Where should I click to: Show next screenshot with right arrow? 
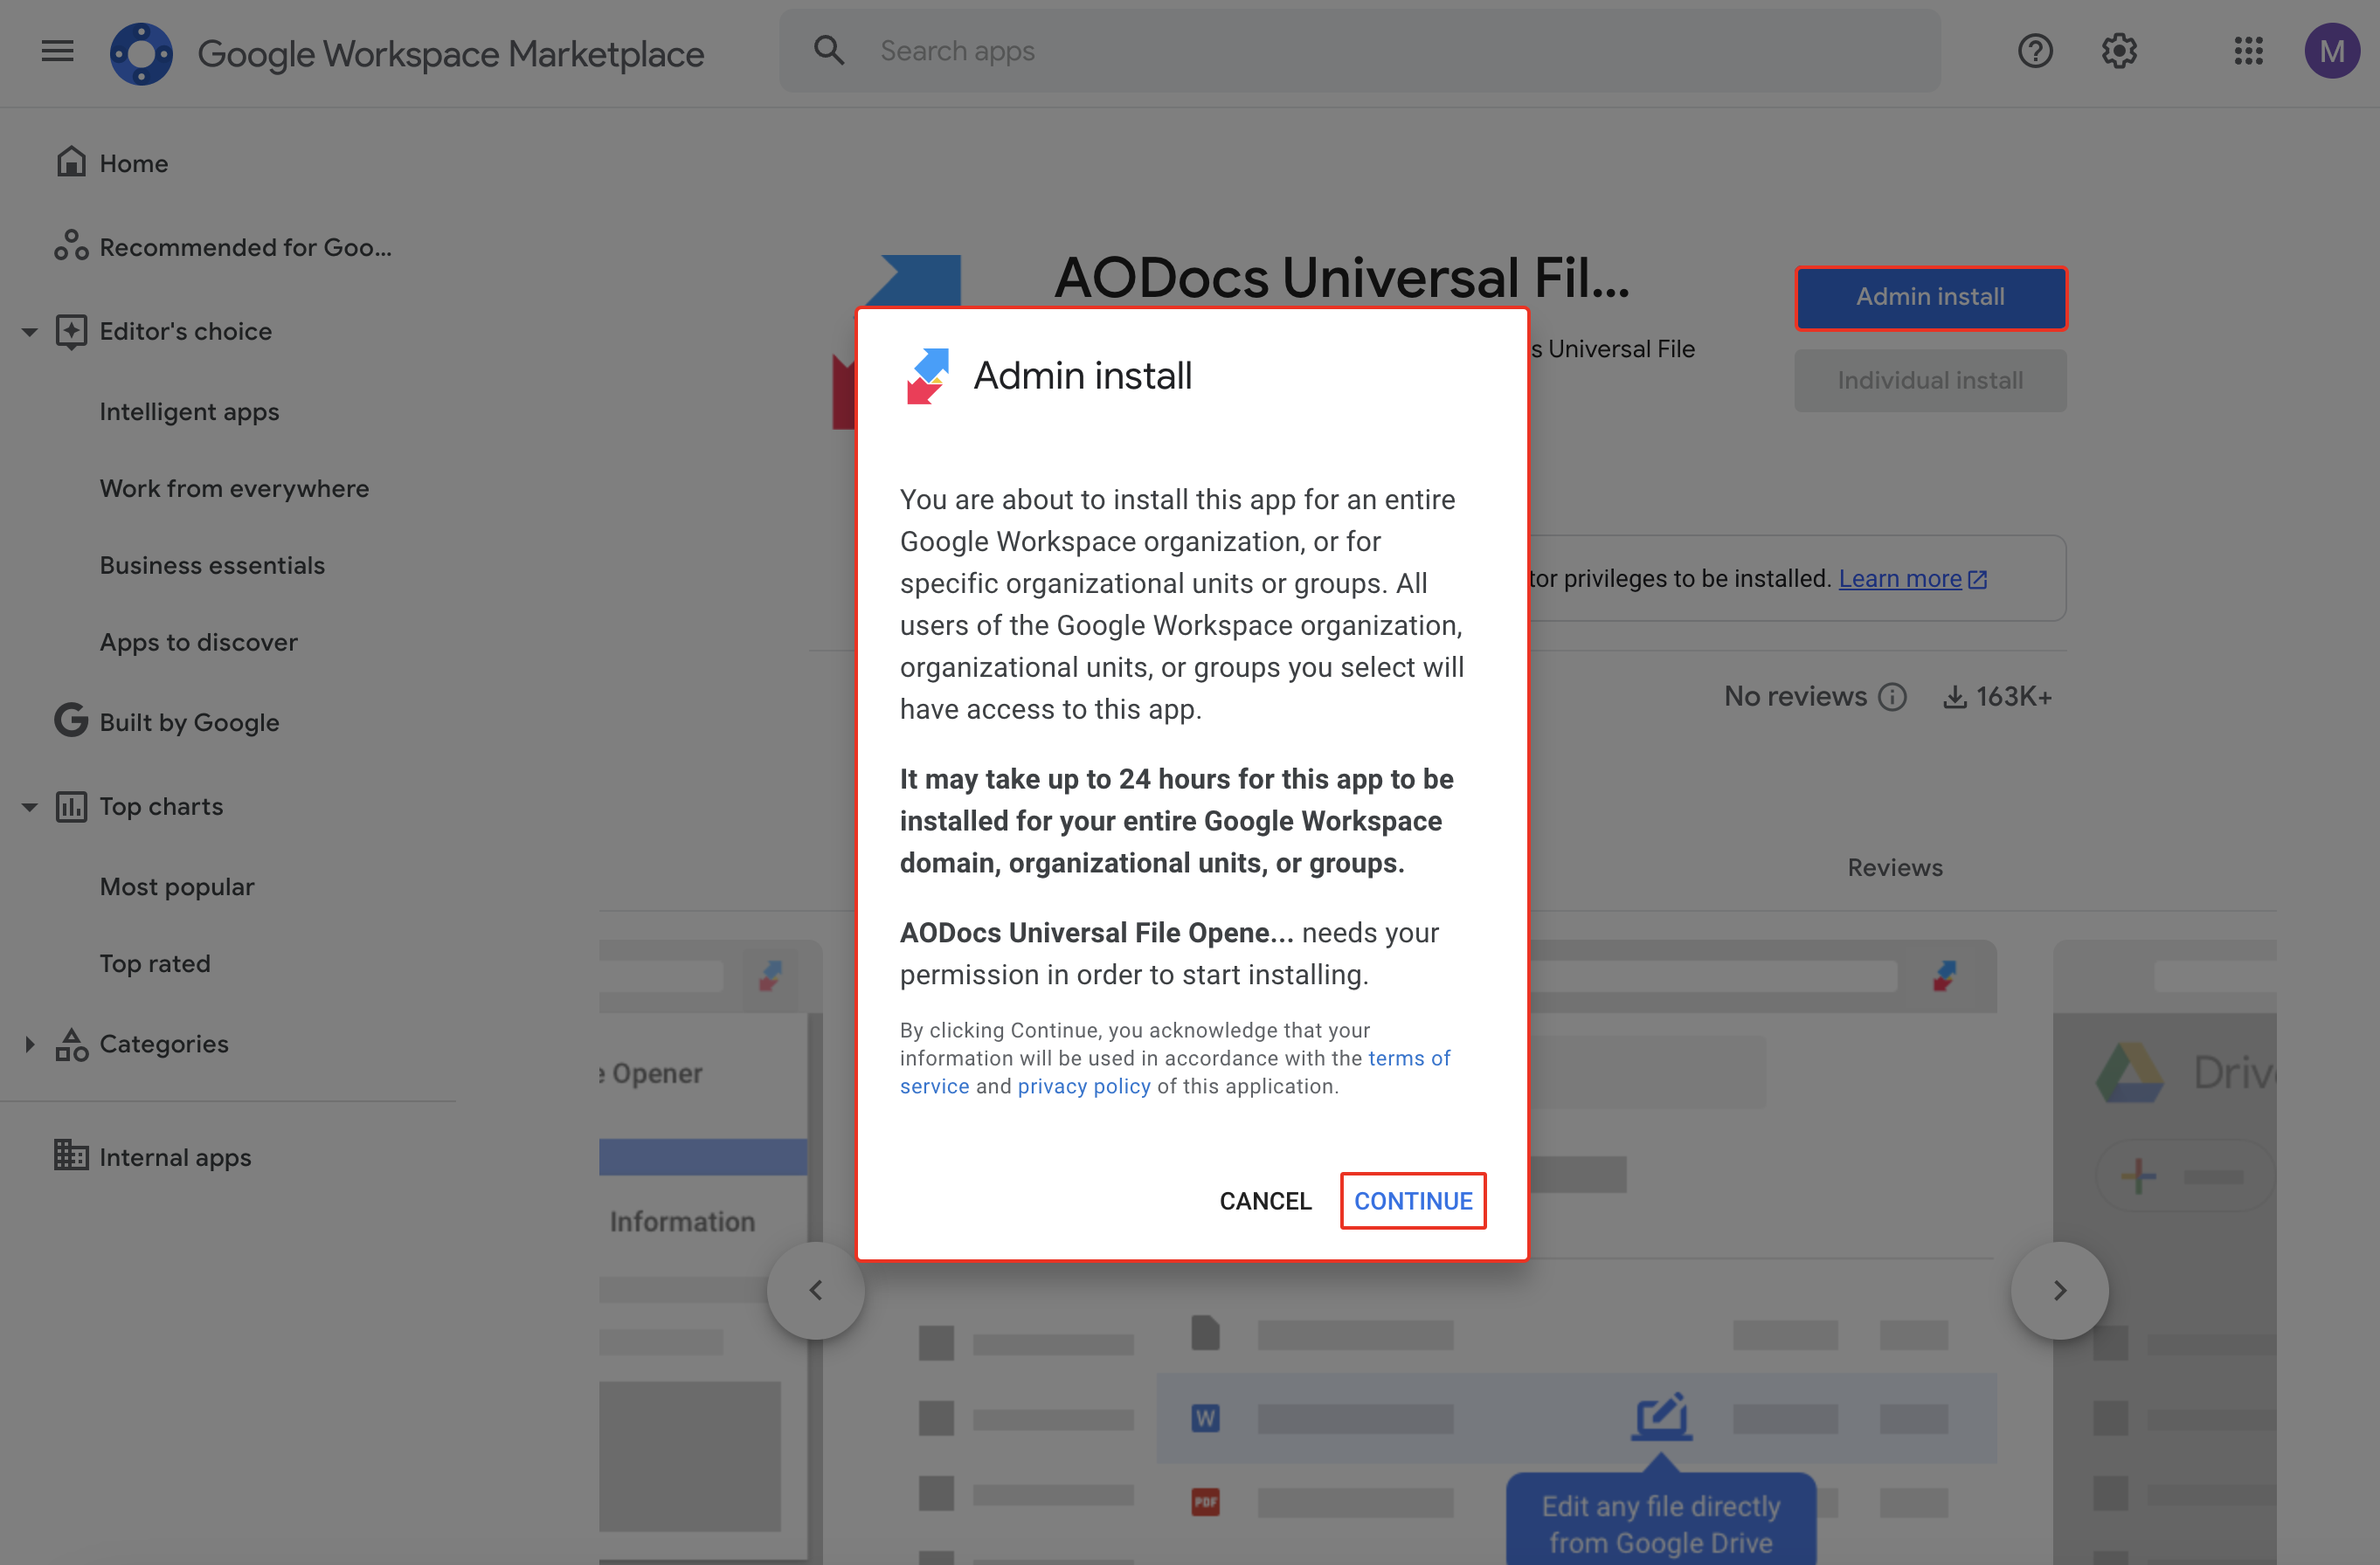click(2059, 1290)
